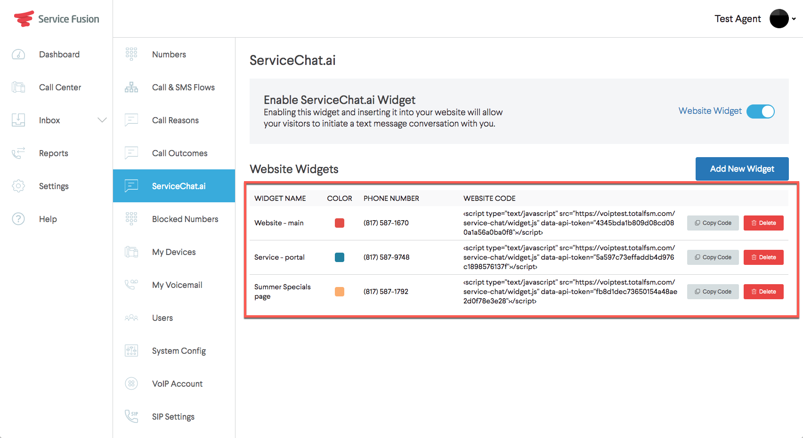Click the blue swatch for Service - portal
Screen dimensions: 803x438
pyautogui.click(x=340, y=257)
